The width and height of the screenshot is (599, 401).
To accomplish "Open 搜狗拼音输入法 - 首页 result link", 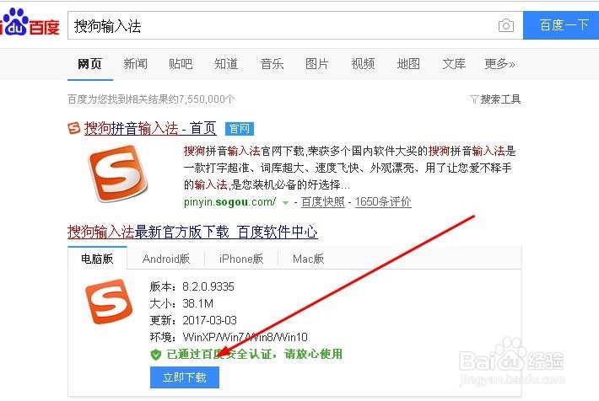I will 150,129.
